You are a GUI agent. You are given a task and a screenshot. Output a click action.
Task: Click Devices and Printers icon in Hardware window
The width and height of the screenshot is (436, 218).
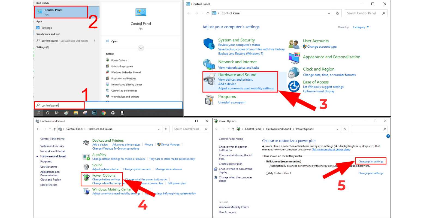[x=86, y=143]
